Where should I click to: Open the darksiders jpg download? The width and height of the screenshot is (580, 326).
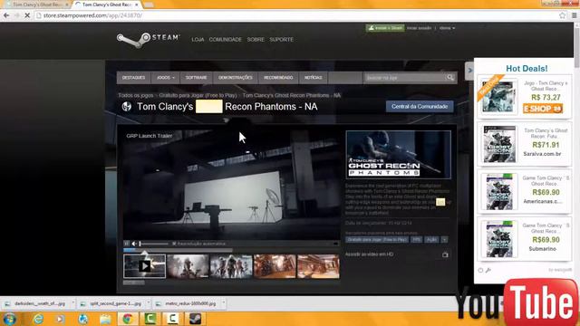click(x=36, y=303)
